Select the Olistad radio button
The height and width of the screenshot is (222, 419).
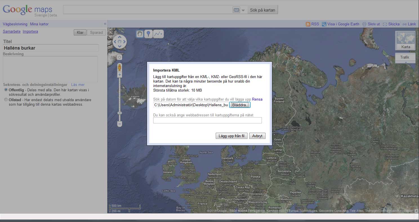click(6, 100)
